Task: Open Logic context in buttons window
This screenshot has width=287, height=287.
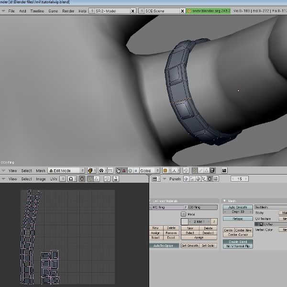Action: point(186,179)
